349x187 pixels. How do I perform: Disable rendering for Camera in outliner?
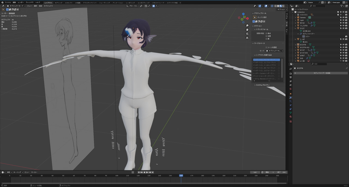[346, 17]
